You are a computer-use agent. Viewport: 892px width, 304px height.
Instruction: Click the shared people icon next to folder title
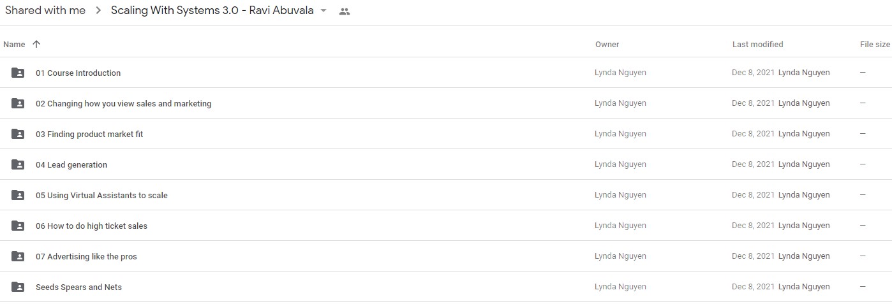[x=345, y=11]
